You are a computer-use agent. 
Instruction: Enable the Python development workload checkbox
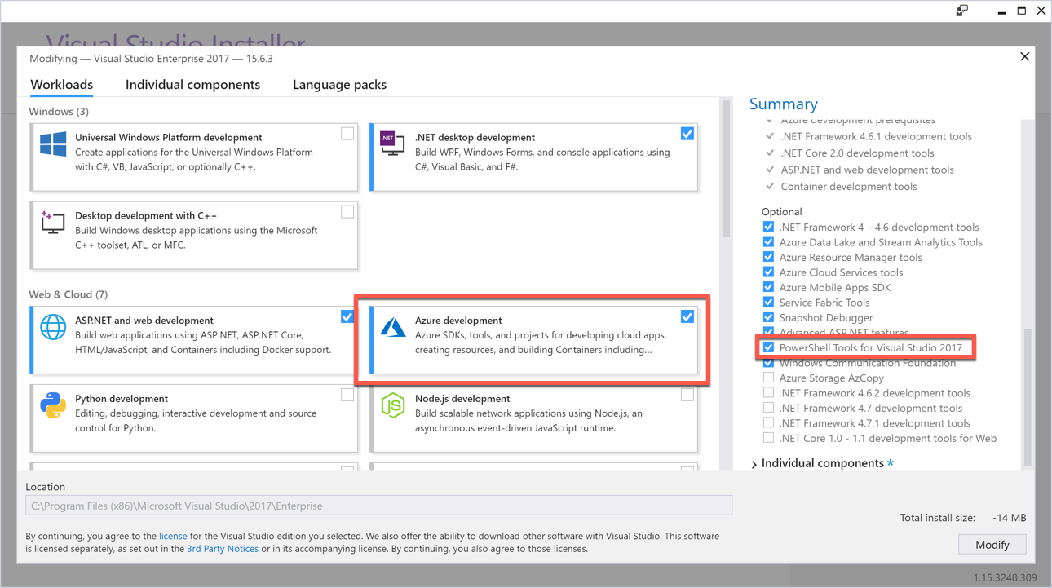[347, 395]
